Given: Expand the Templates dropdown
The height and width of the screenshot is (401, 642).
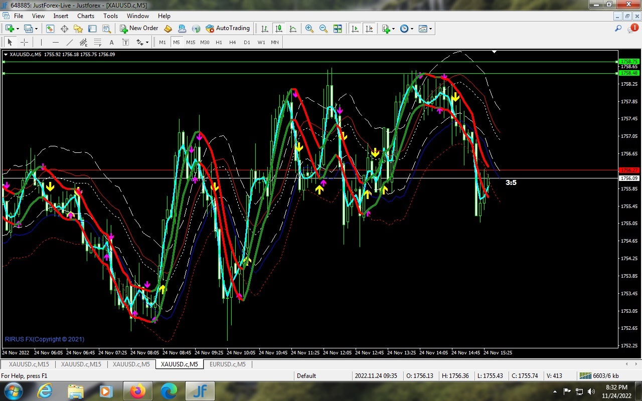Looking at the screenshot, I should pyautogui.click(x=430, y=29).
